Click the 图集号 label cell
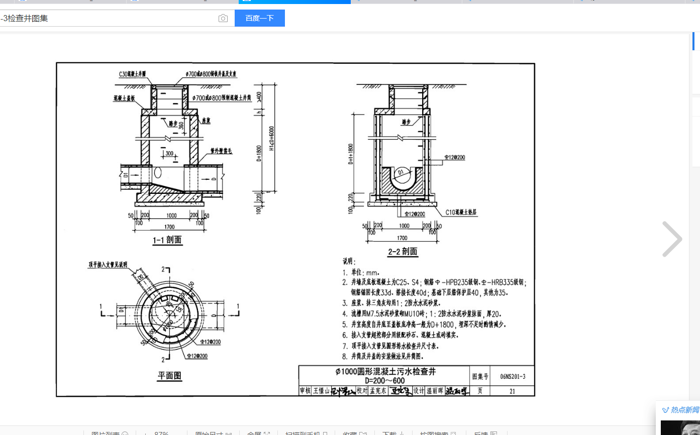 click(x=479, y=376)
